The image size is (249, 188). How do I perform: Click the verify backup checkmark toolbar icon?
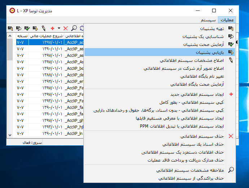coord(27,28)
